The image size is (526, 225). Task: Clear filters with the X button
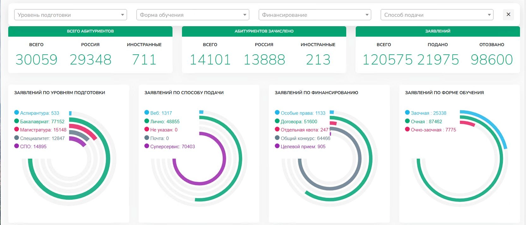508,15
